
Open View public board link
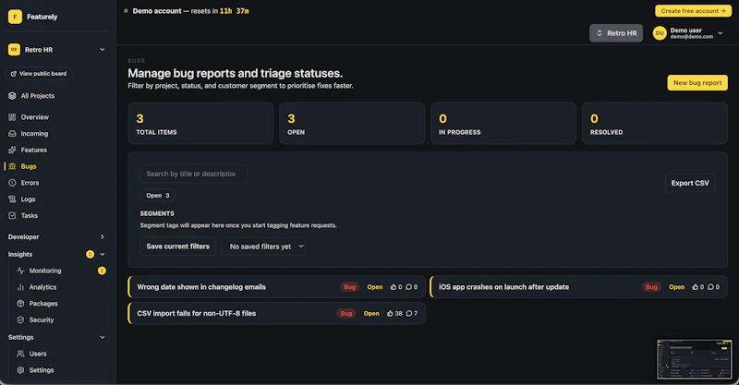39,74
